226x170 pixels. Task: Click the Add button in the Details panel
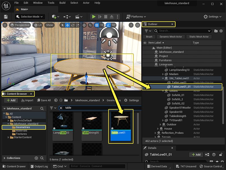[196, 155]
